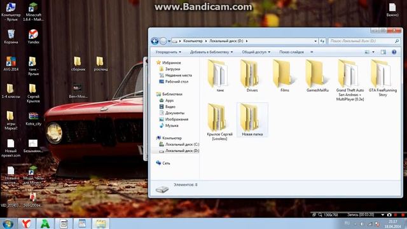407x229 pixels.
Task: Start Показ слайдов slideshow
Action: point(291,52)
